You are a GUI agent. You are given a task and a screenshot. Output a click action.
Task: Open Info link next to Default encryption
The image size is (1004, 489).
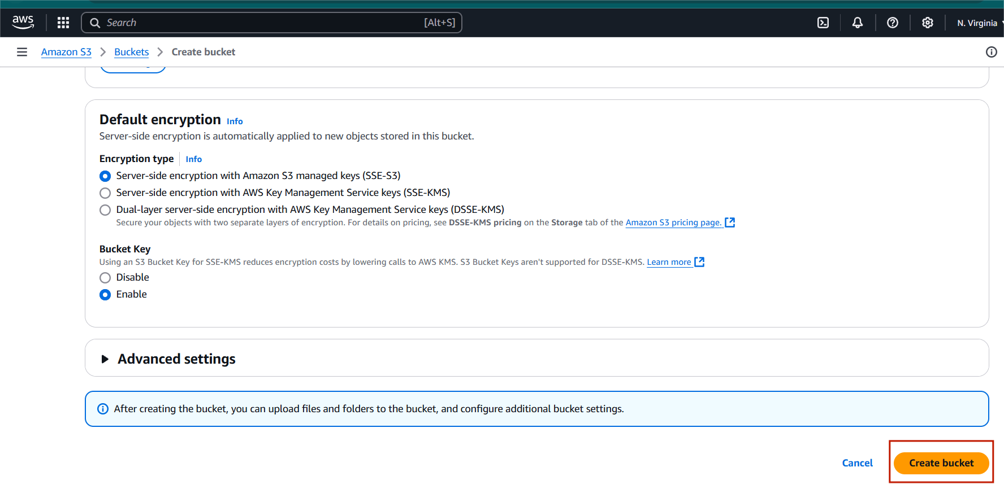click(x=235, y=121)
